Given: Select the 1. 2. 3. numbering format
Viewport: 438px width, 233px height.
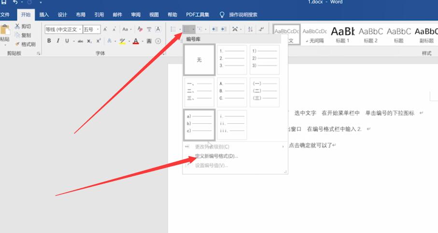Looking at the screenshot, I should [232, 60].
